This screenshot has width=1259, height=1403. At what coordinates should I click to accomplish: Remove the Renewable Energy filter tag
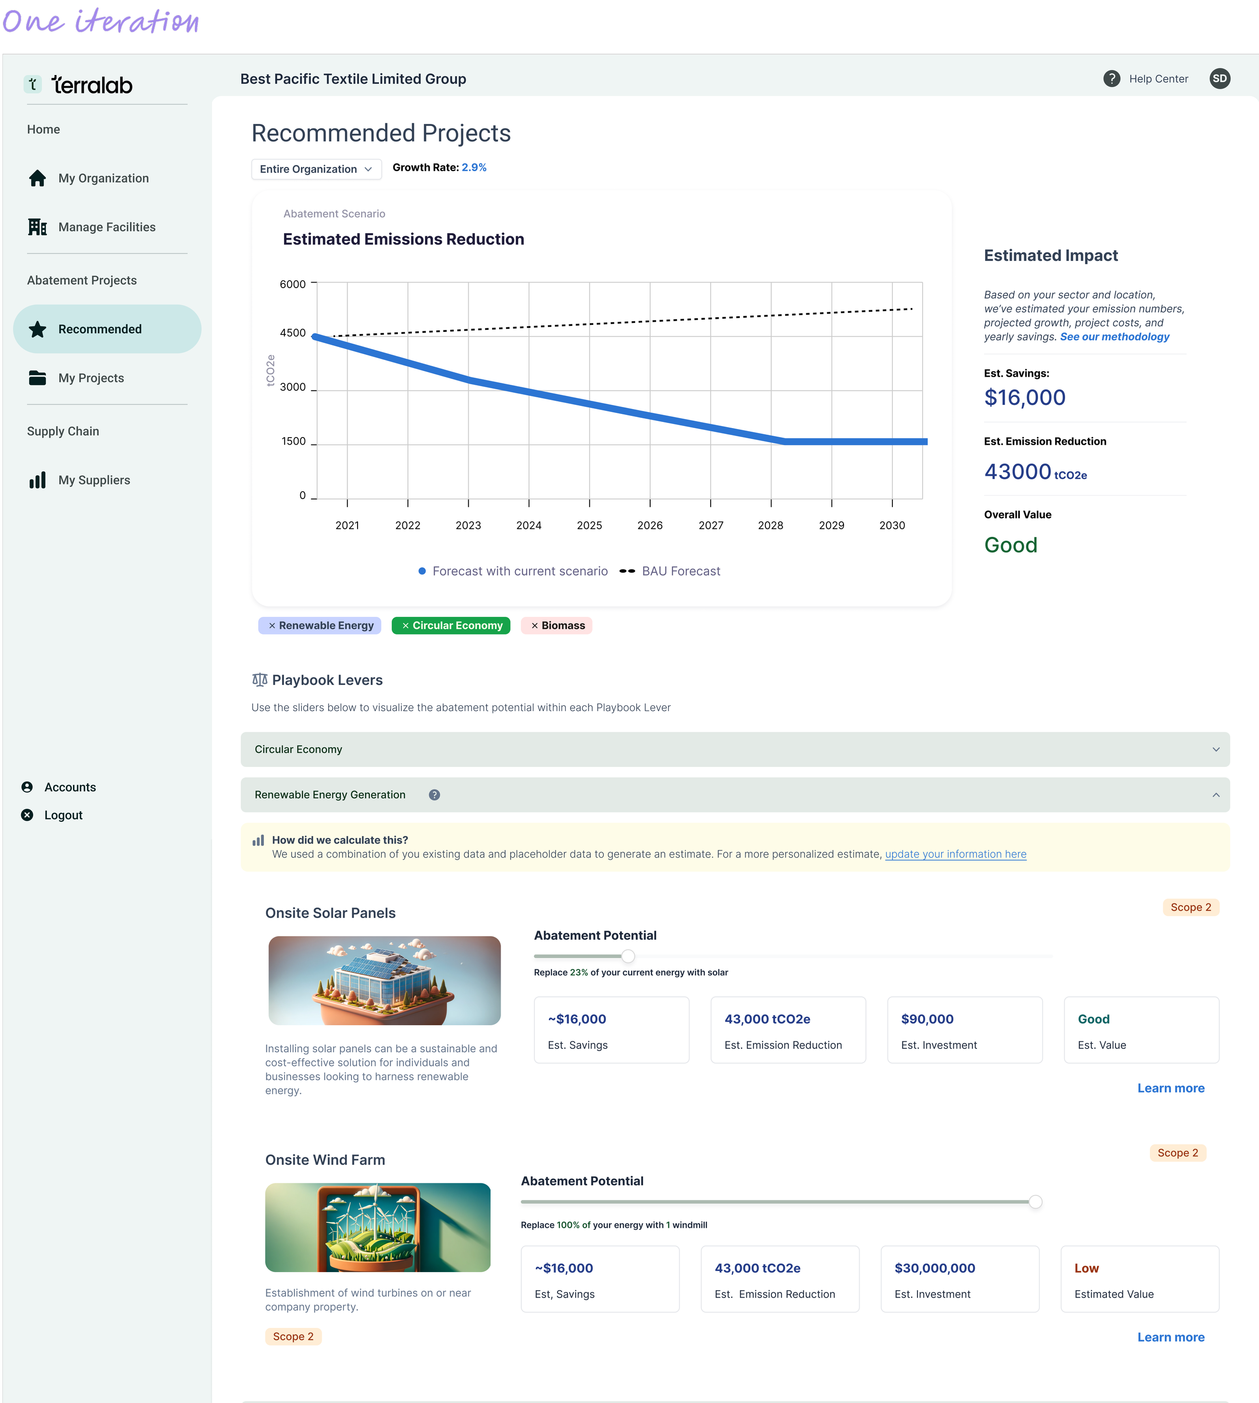click(x=272, y=625)
